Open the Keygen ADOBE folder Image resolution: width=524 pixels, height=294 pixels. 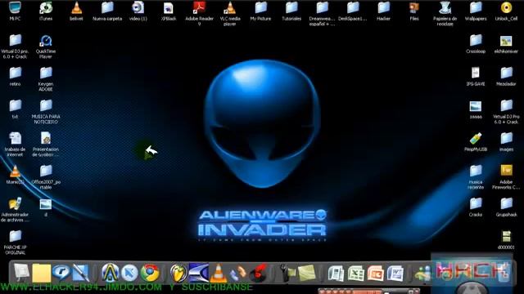pyautogui.click(x=46, y=73)
